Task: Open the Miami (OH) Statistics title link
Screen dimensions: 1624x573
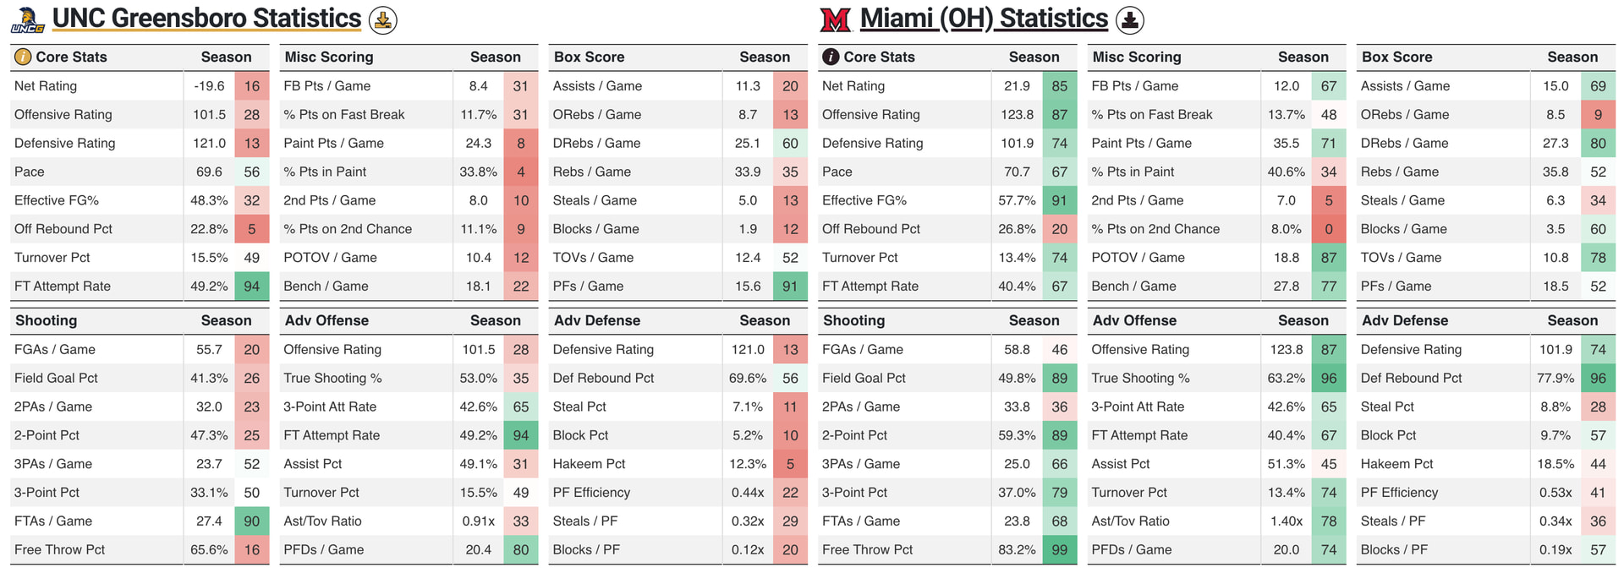Action: [x=984, y=19]
